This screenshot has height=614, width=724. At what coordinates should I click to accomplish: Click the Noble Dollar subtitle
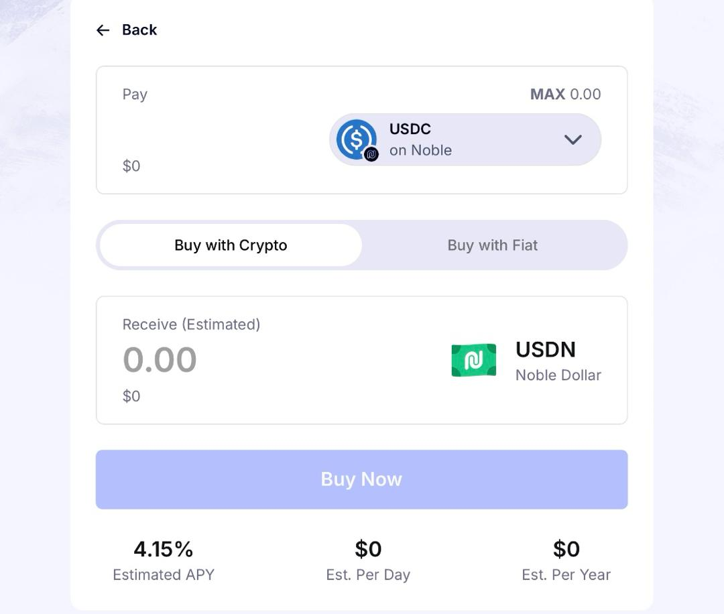click(558, 375)
